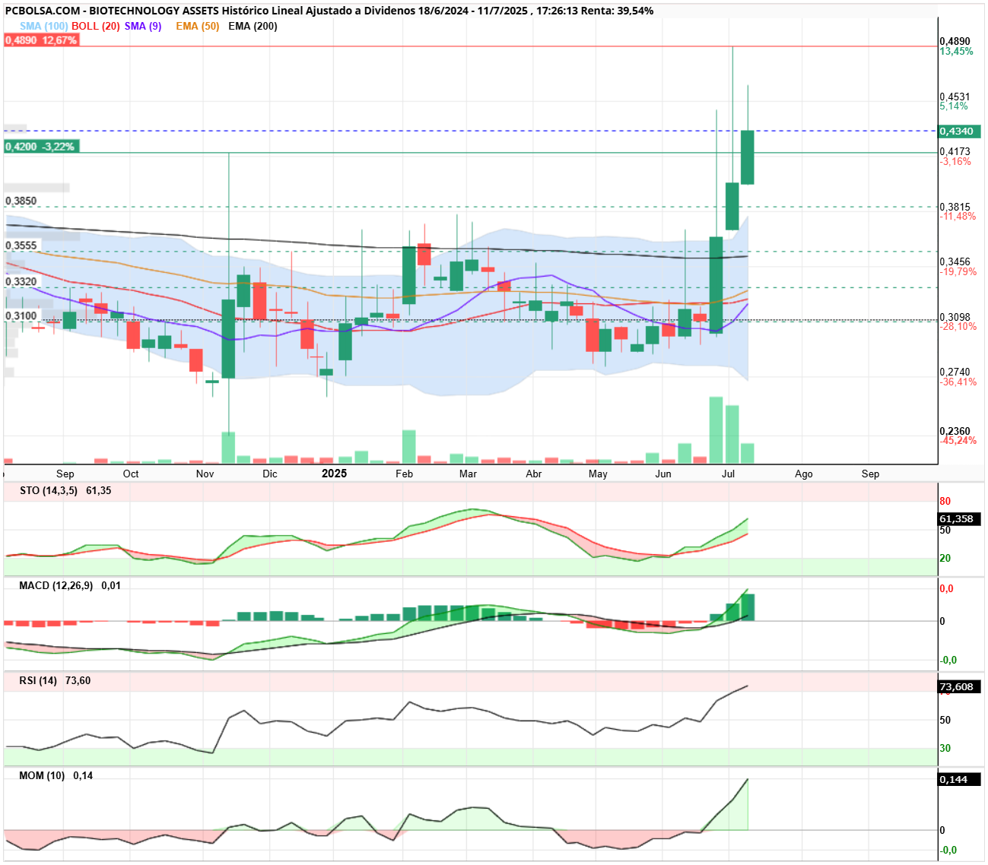Click the EMA (50) legend label

click(x=197, y=26)
